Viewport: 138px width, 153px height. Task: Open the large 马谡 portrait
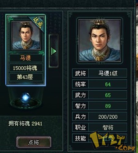pos(100,40)
